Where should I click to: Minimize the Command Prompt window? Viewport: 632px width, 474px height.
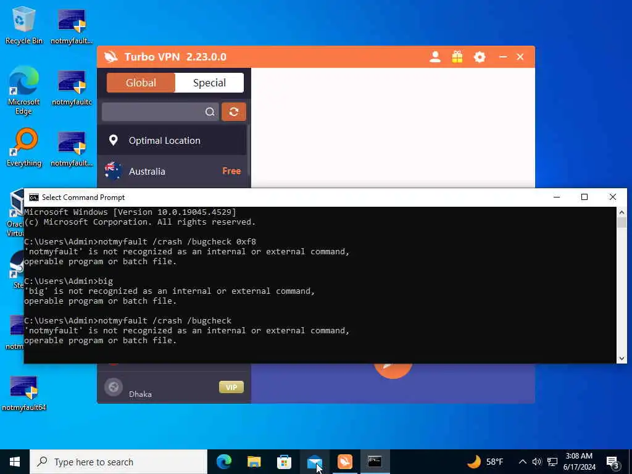coord(557,197)
